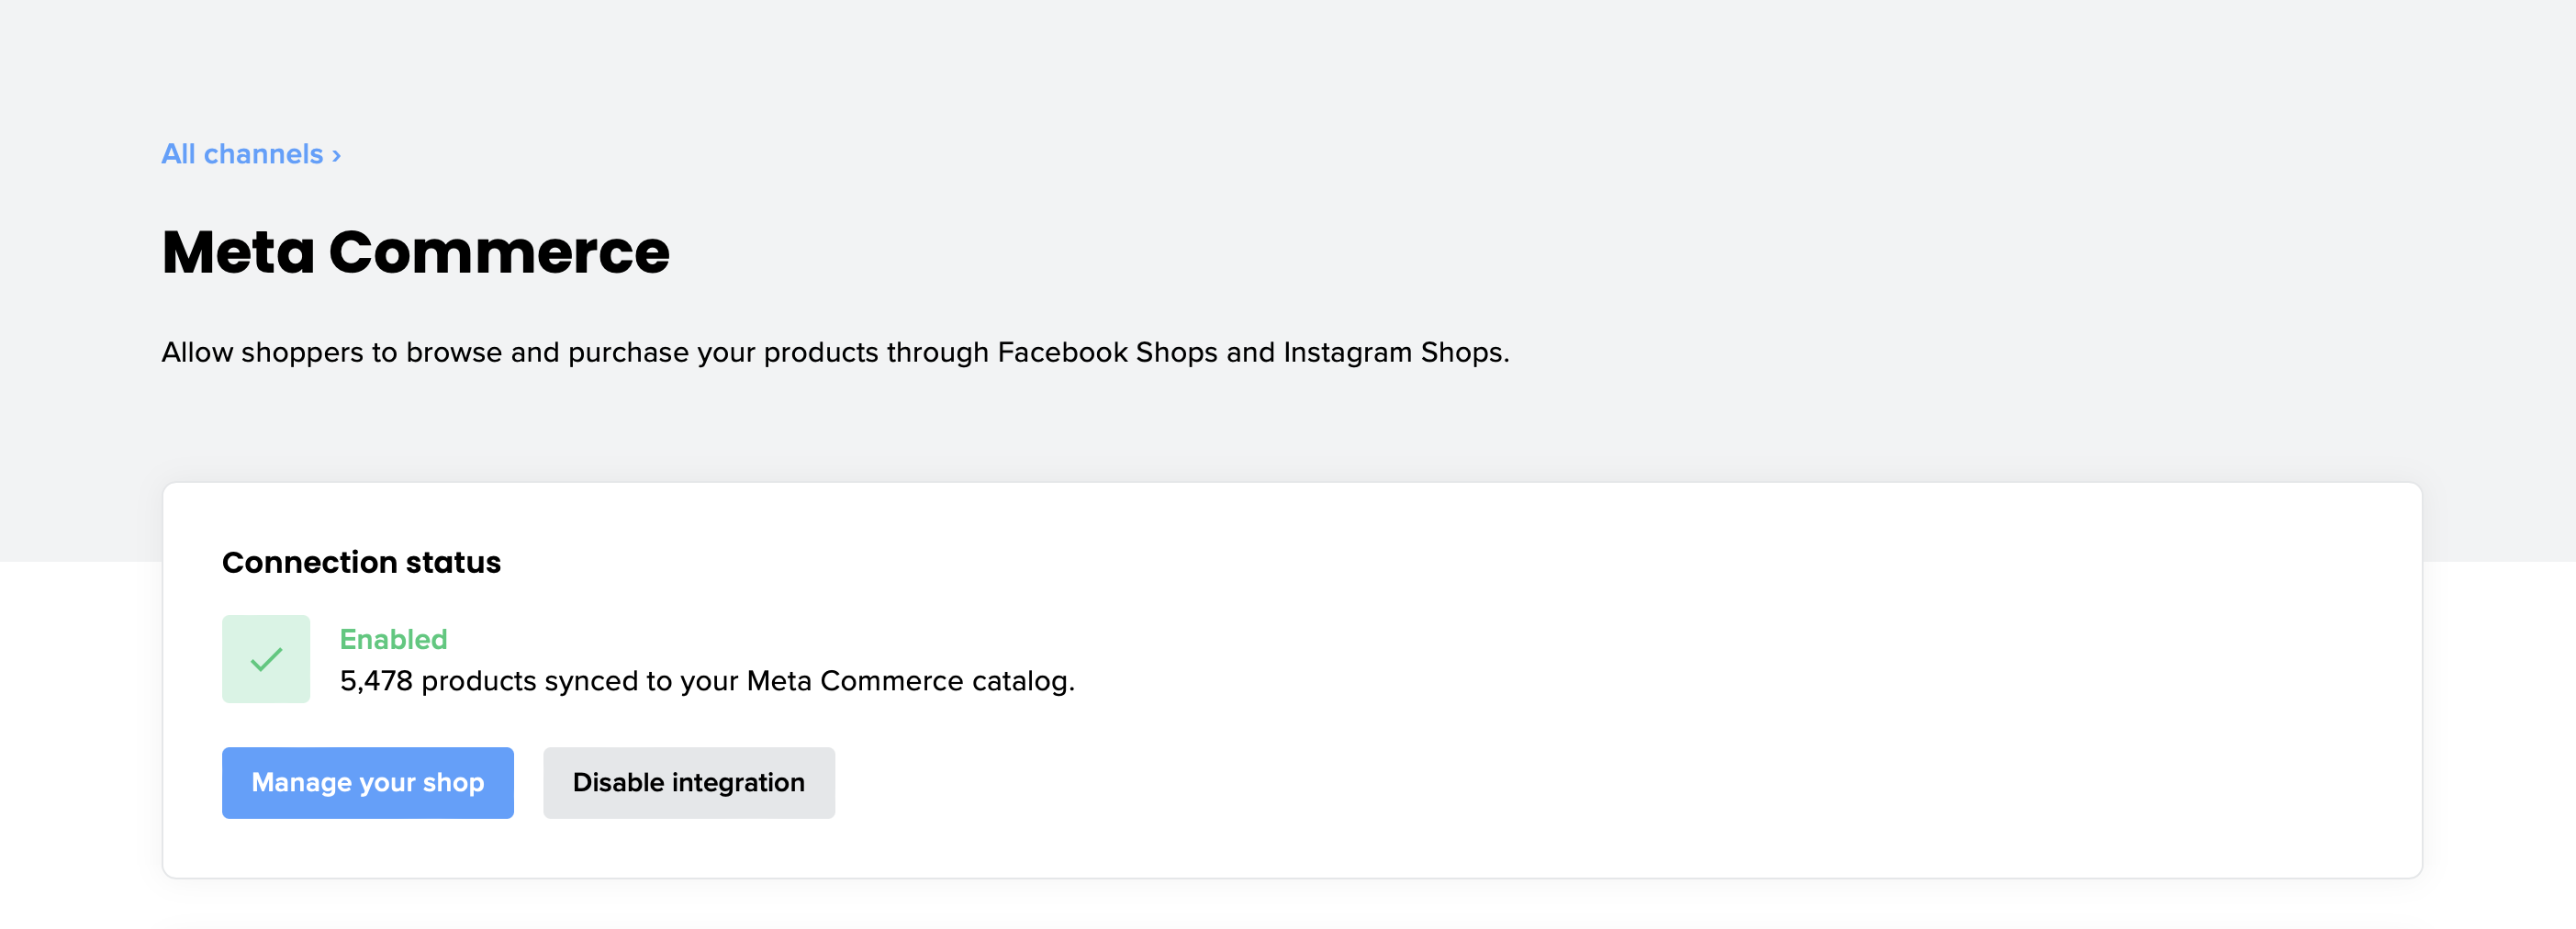Click the 5,478 products count
The image size is (2576, 929).
pos(376,681)
